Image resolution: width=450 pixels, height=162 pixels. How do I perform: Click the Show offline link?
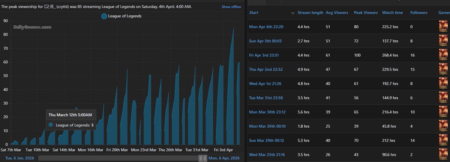coord(231,7)
